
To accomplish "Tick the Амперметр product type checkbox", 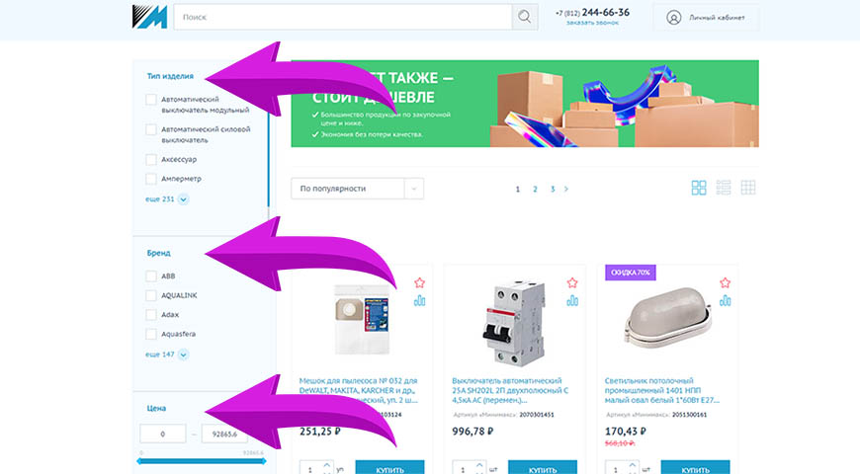I will pos(151,179).
